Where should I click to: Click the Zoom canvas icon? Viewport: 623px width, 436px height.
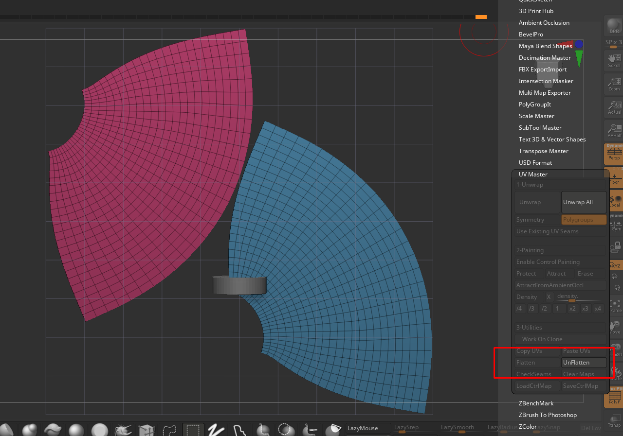614,84
